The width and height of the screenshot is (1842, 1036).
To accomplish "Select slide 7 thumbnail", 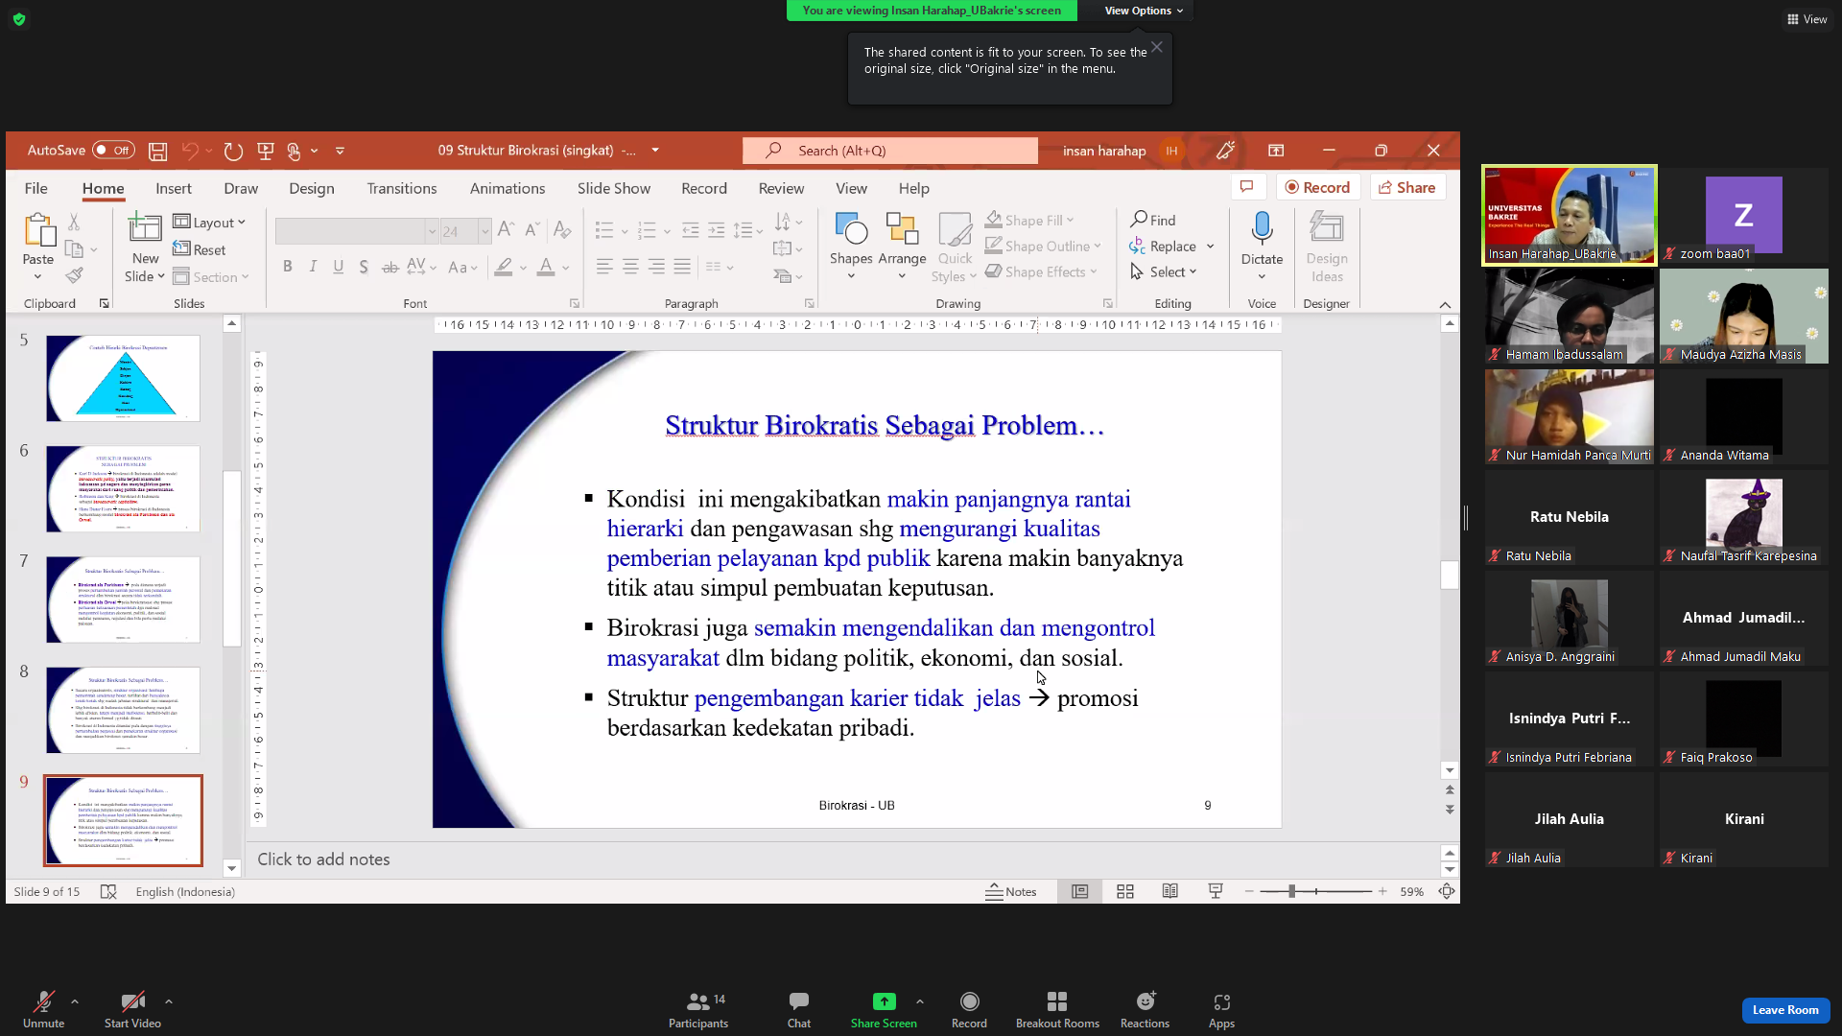I will (x=123, y=600).
